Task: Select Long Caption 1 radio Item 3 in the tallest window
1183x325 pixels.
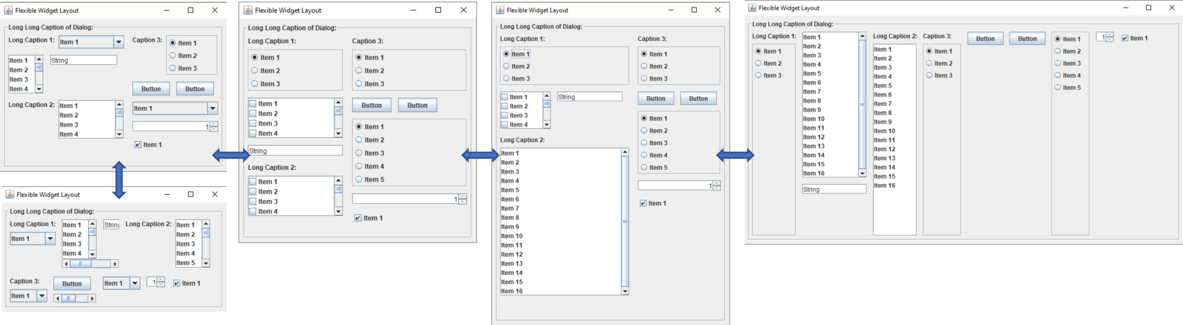Action: [x=507, y=78]
